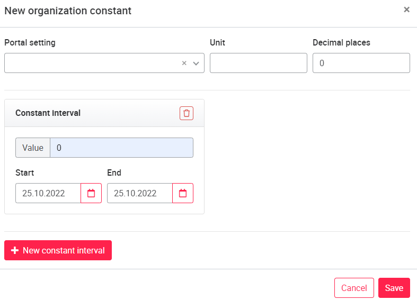Click the Decimal places label
This screenshot has height=300, width=417.
pos(341,43)
